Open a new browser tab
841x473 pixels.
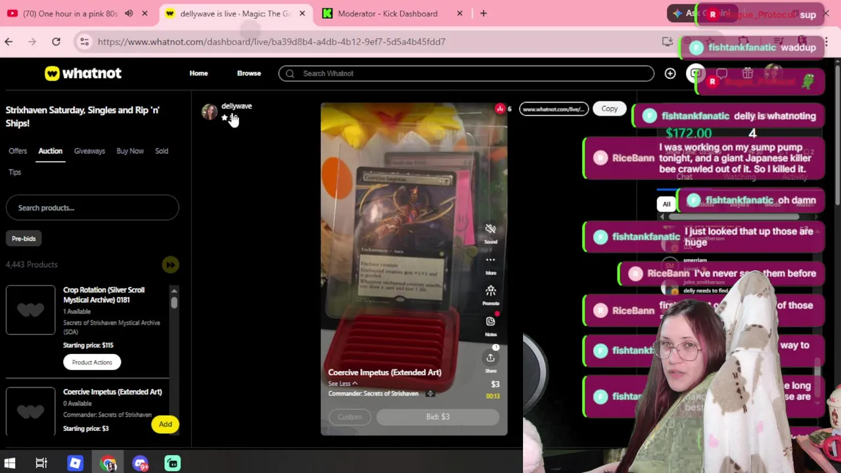(484, 13)
